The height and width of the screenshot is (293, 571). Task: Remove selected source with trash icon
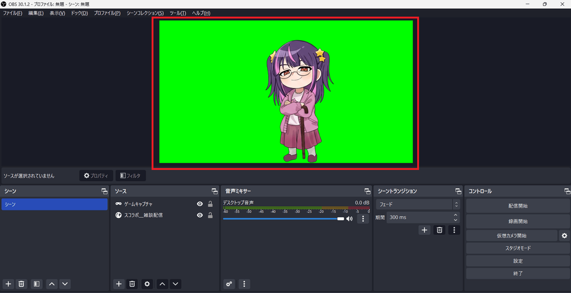pos(132,284)
